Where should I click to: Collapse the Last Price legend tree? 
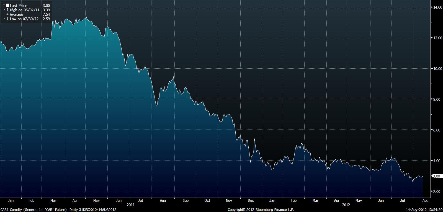click(x=4, y=5)
